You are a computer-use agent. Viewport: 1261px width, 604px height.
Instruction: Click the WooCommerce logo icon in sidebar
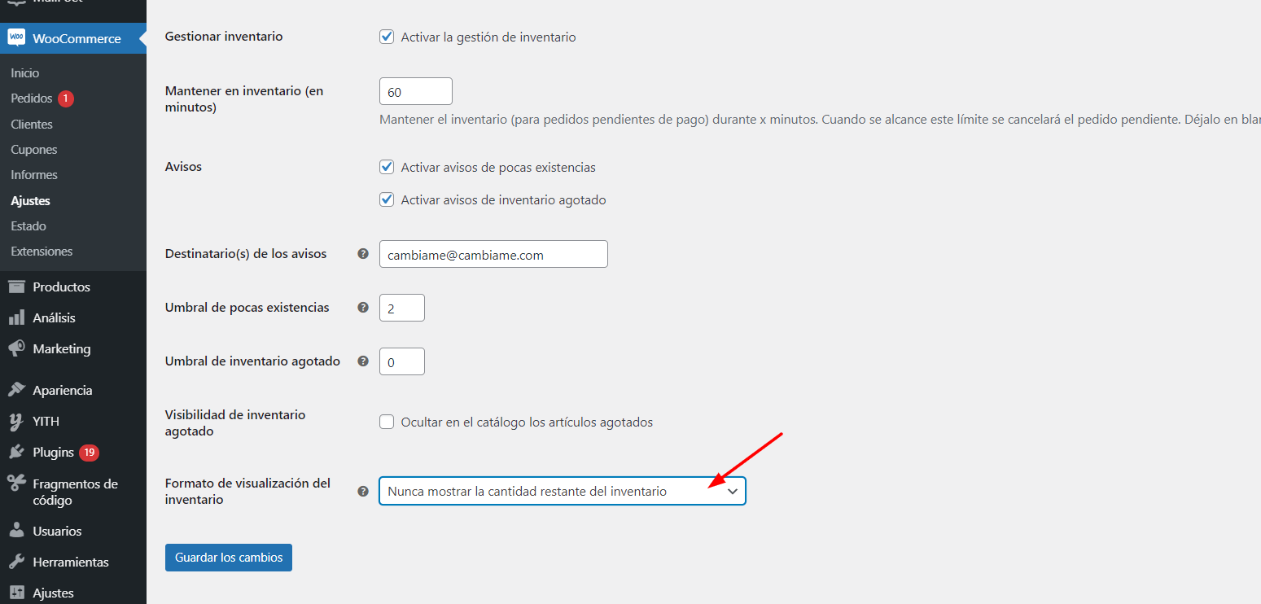tap(16, 38)
